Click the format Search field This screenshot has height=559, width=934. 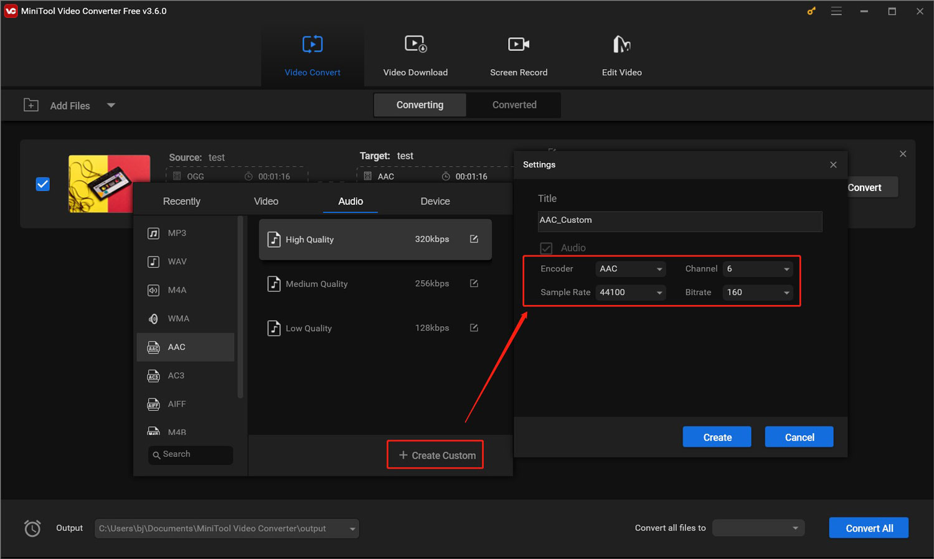(191, 454)
